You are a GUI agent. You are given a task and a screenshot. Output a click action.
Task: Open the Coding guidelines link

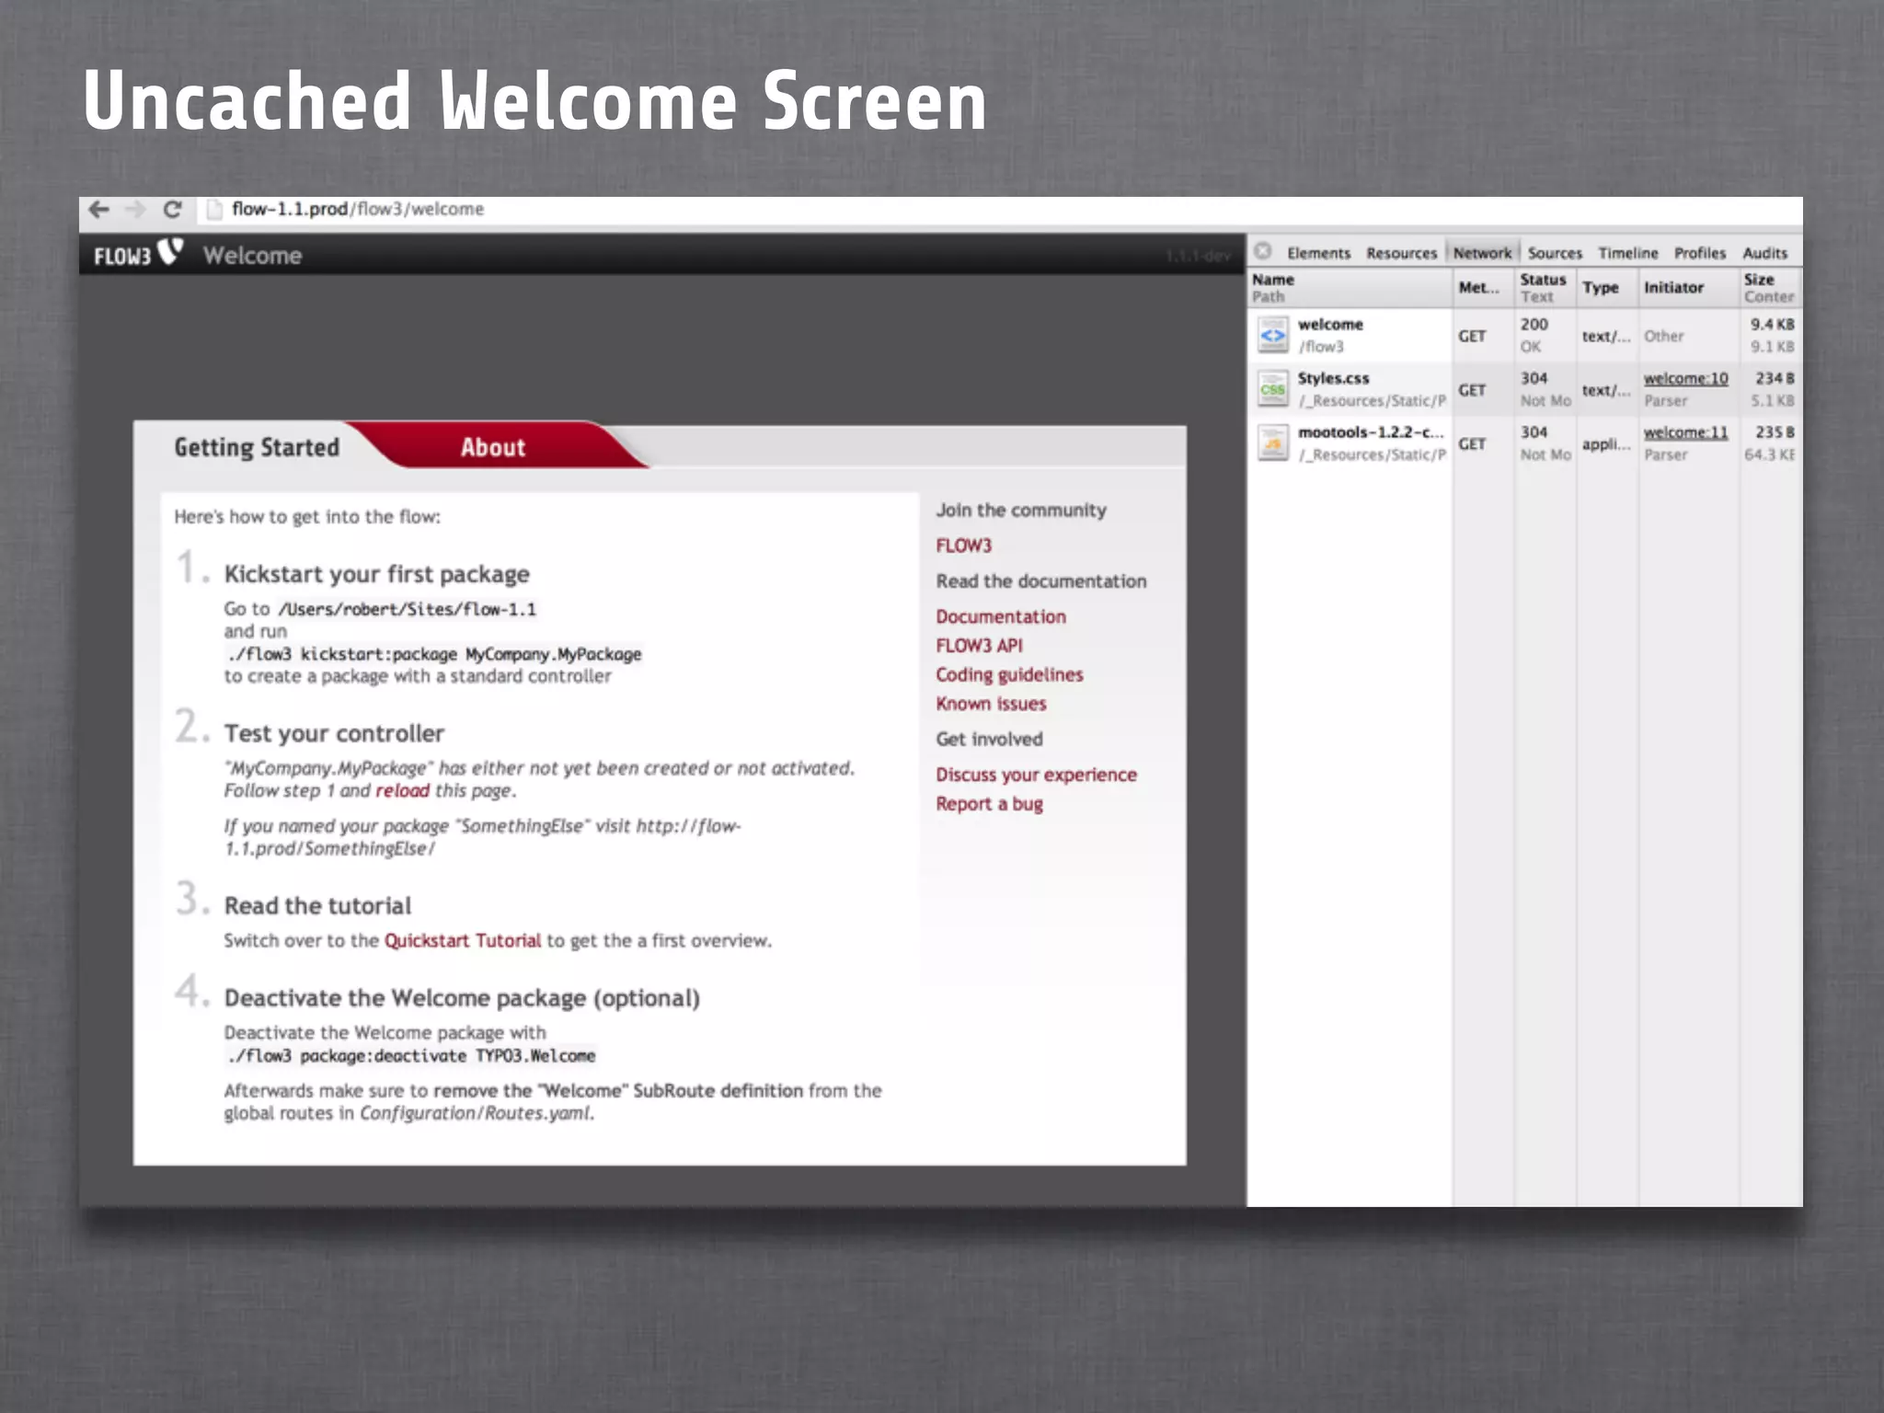(x=1009, y=674)
